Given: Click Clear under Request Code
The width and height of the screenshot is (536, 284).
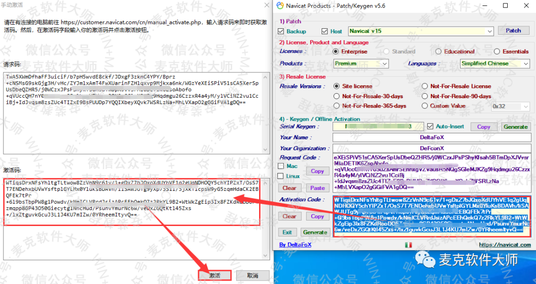Looking at the screenshot, I should [289, 188].
